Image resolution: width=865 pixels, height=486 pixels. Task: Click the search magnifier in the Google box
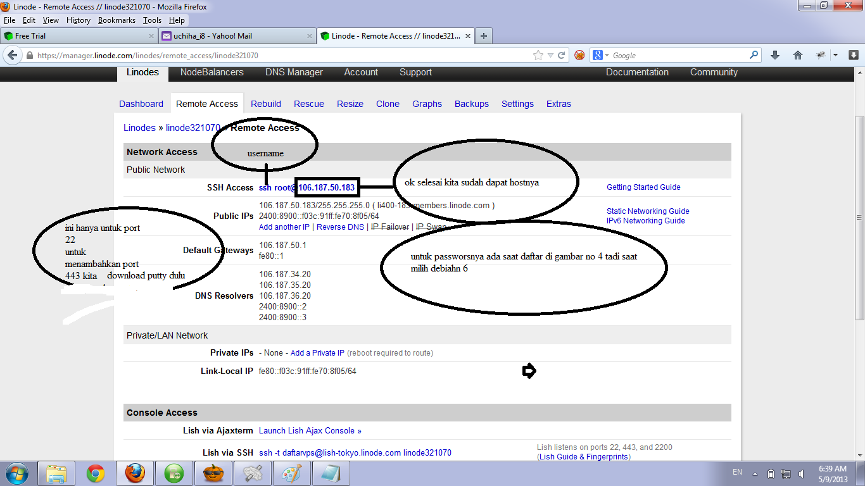pos(754,55)
